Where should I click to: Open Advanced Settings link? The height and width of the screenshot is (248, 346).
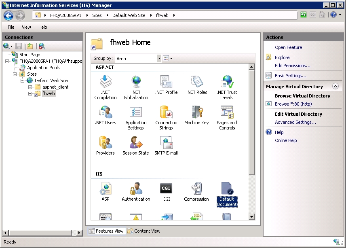295,122
